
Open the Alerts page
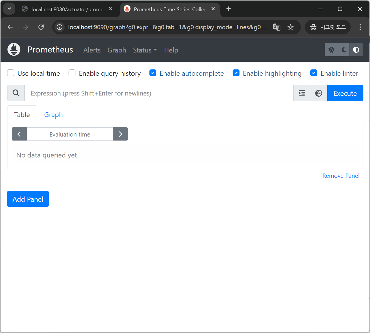pyautogui.click(x=92, y=50)
